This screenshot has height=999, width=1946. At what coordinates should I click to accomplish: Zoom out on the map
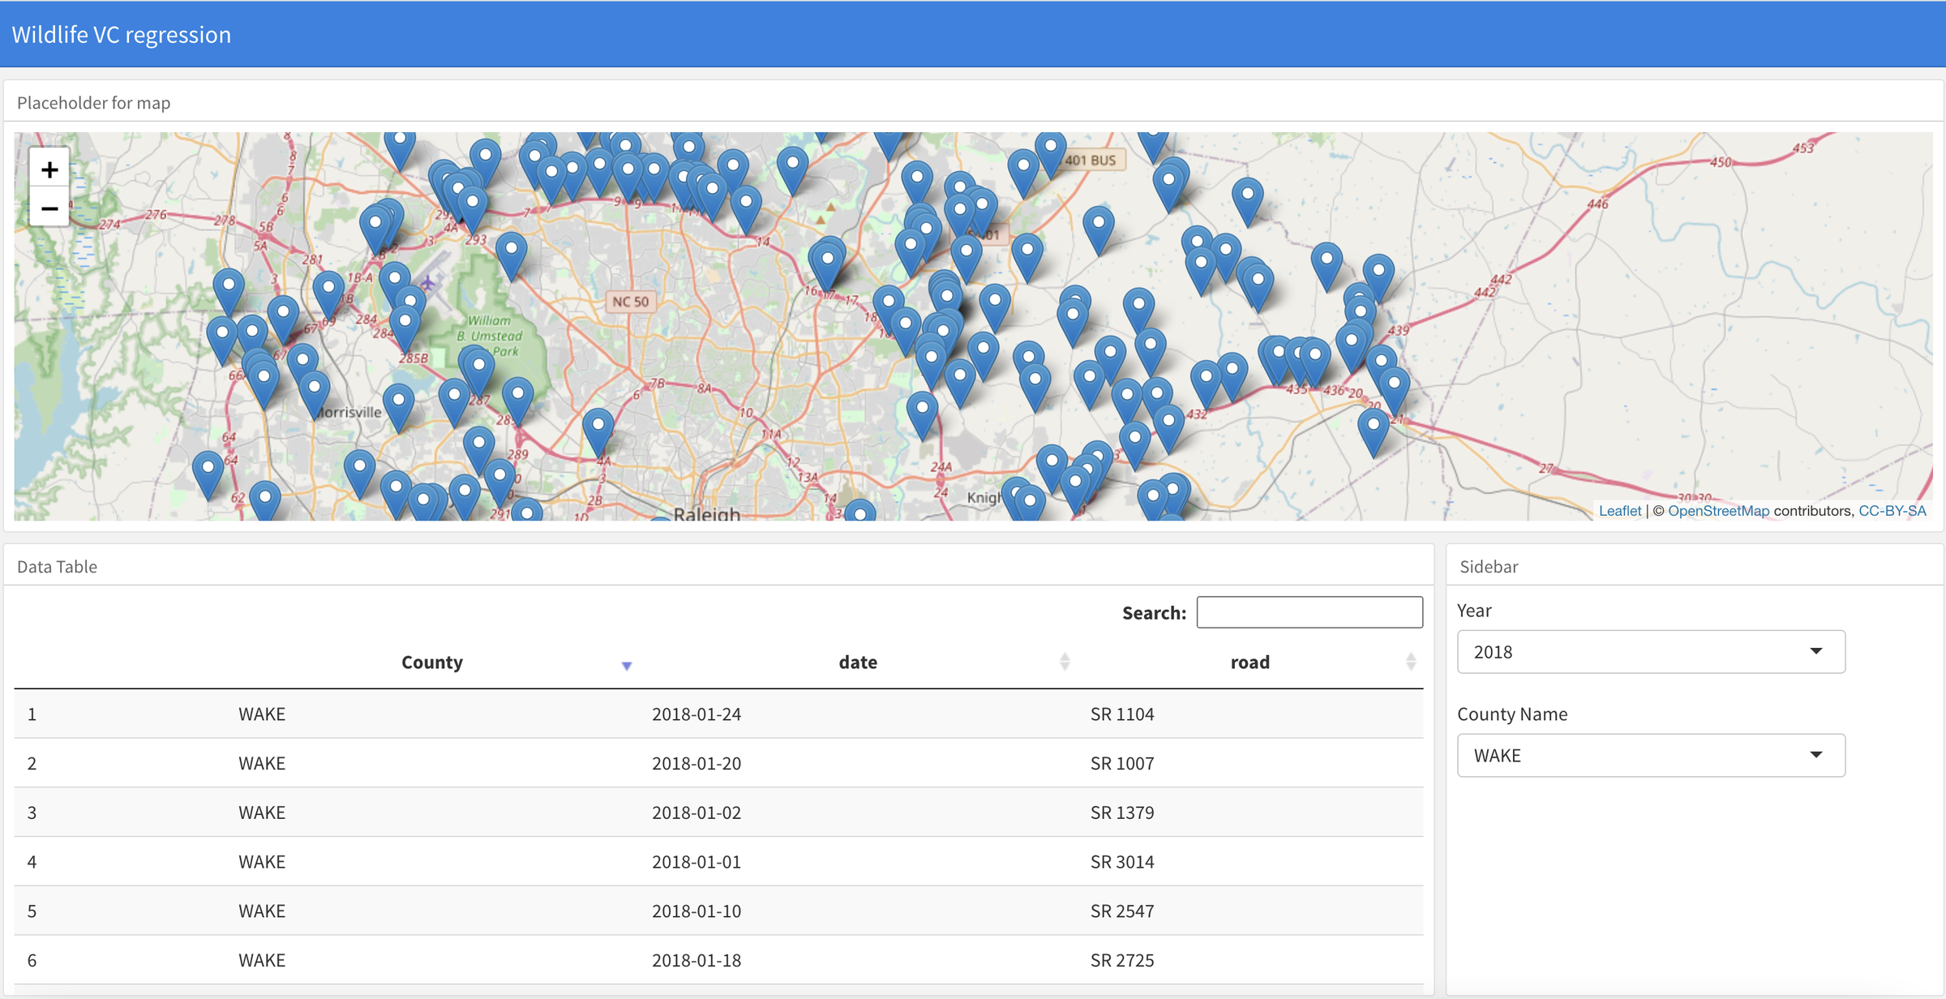tap(49, 208)
